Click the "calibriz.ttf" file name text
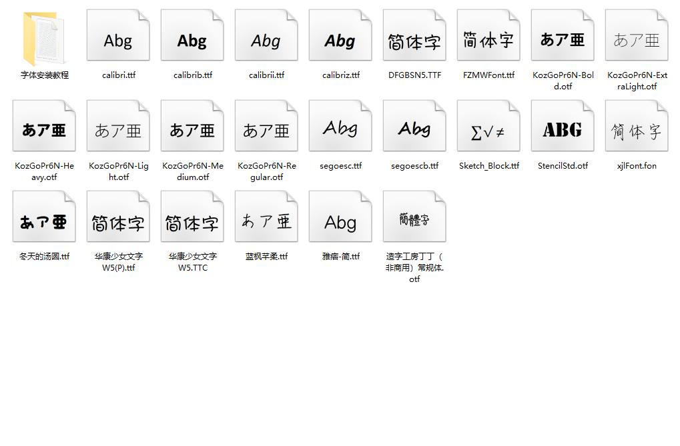 tap(341, 75)
